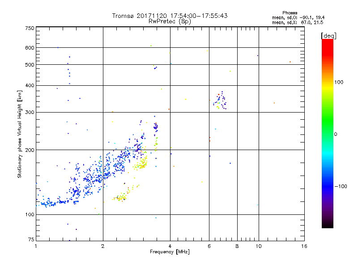Image resolution: width=358 pixels, height=268 pixels.
Task: Click the '300' y-axis tick label
Action: click(x=30, y=112)
